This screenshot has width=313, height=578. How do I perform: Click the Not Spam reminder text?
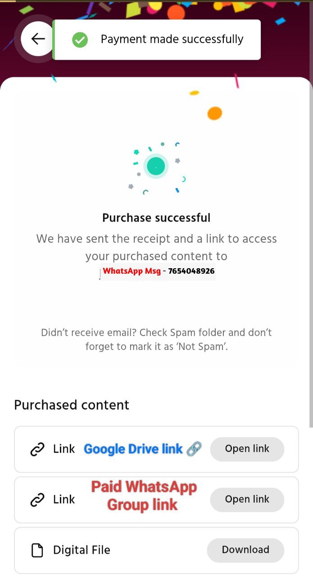[x=156, y=340]
